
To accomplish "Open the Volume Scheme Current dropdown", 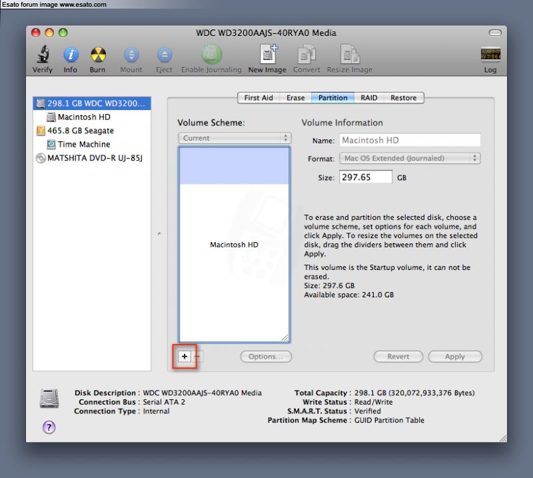I will tap(235, 138).
